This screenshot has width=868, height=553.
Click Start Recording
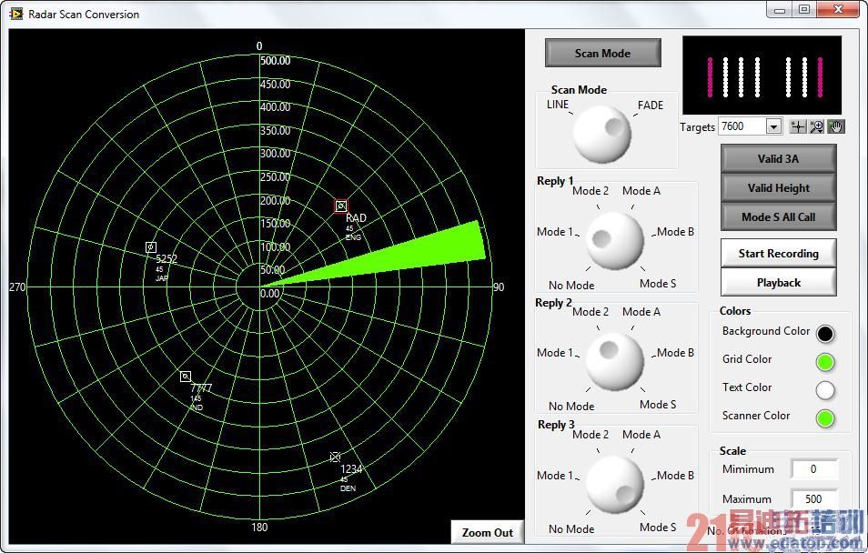(x=778, y=253)
